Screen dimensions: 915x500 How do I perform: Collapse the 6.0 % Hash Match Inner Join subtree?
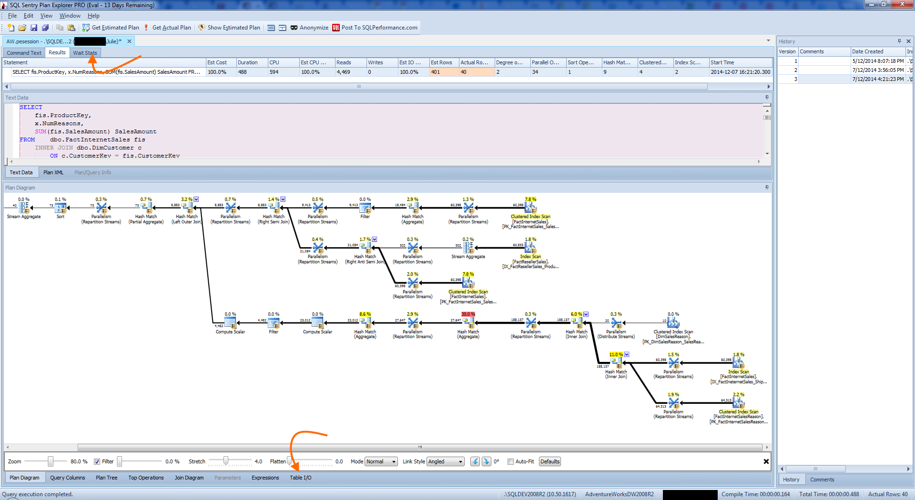tap(586, 314)
